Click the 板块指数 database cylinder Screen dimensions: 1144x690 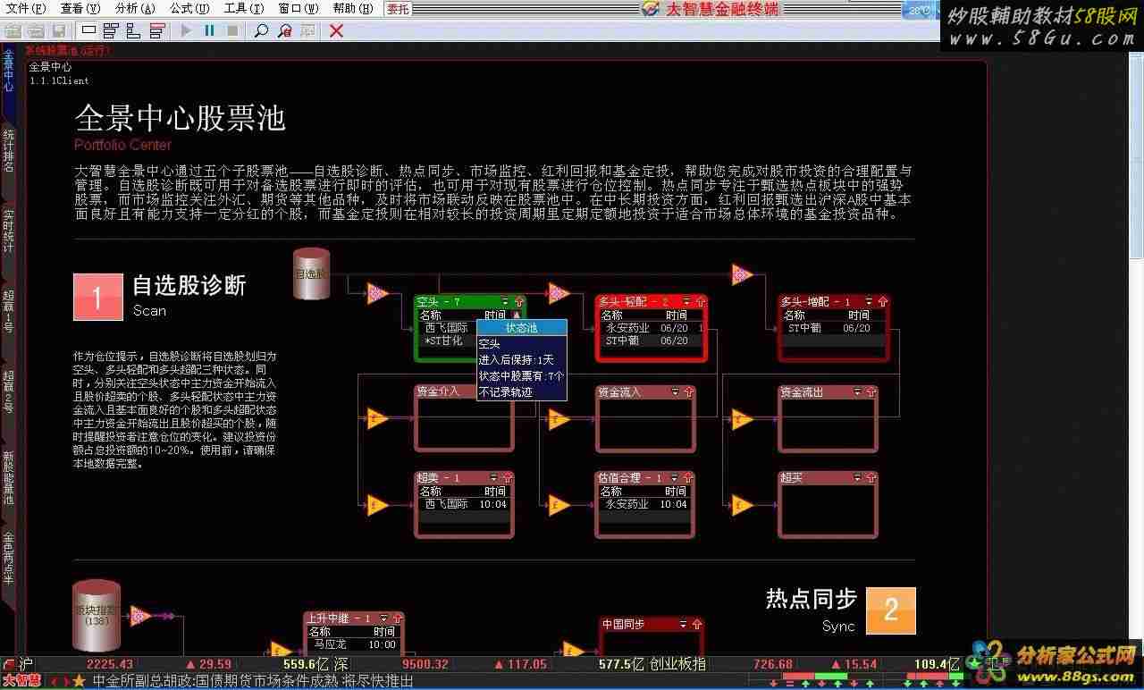[x=96, y=615]
